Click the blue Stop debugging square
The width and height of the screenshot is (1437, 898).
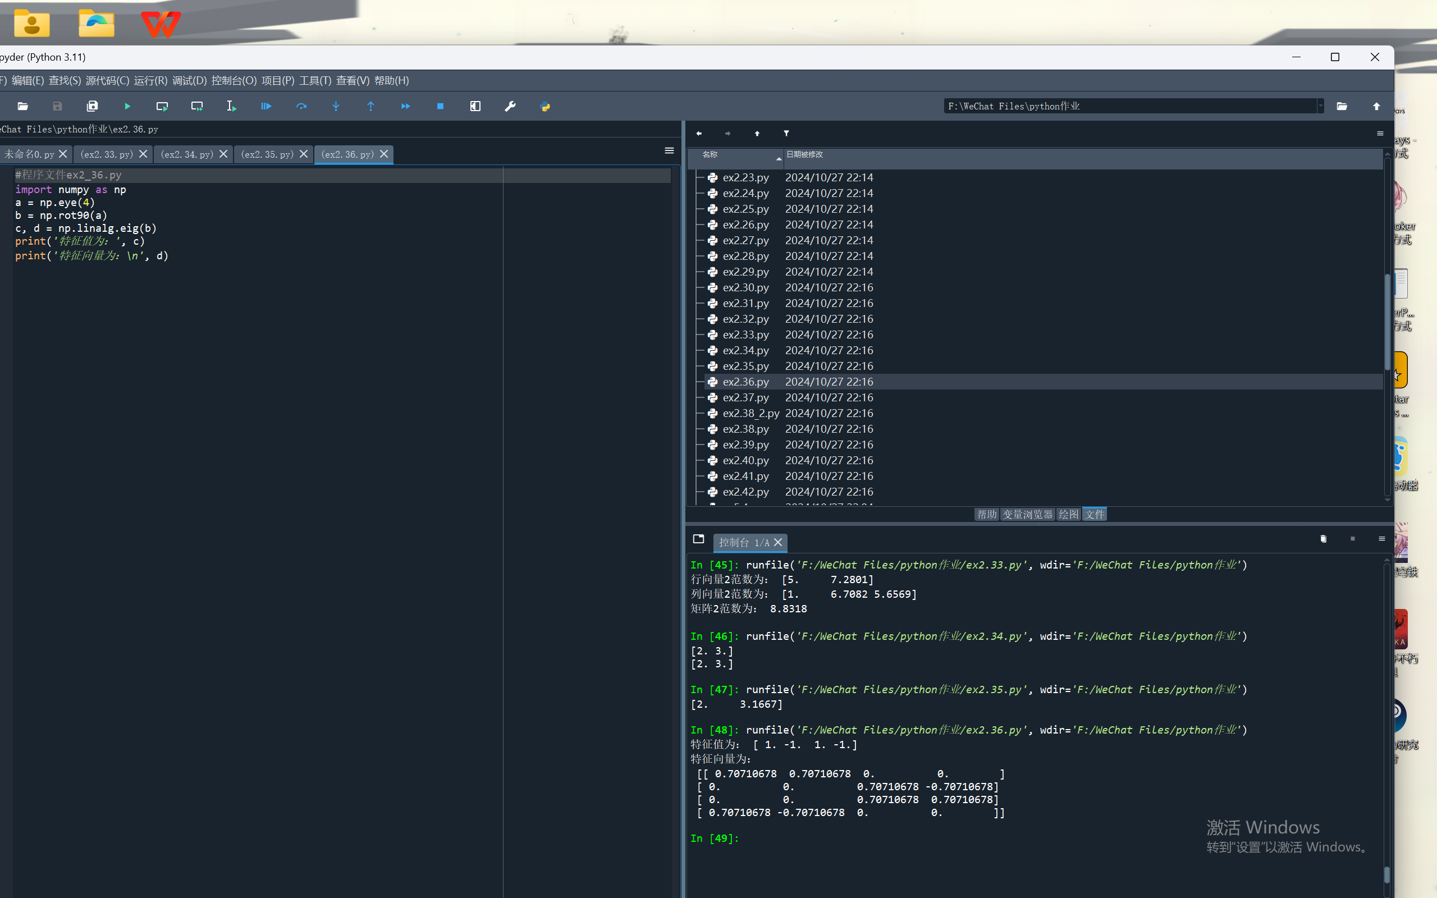[440, 106]
